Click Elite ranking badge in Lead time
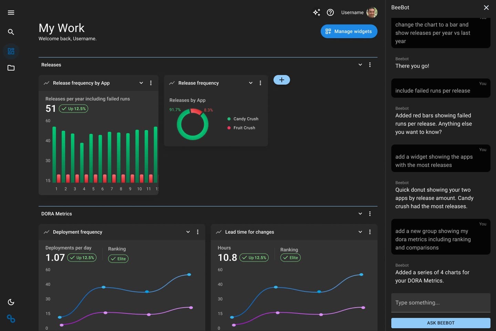The width and height of the screenshot is (496, 331). (290, 258)
